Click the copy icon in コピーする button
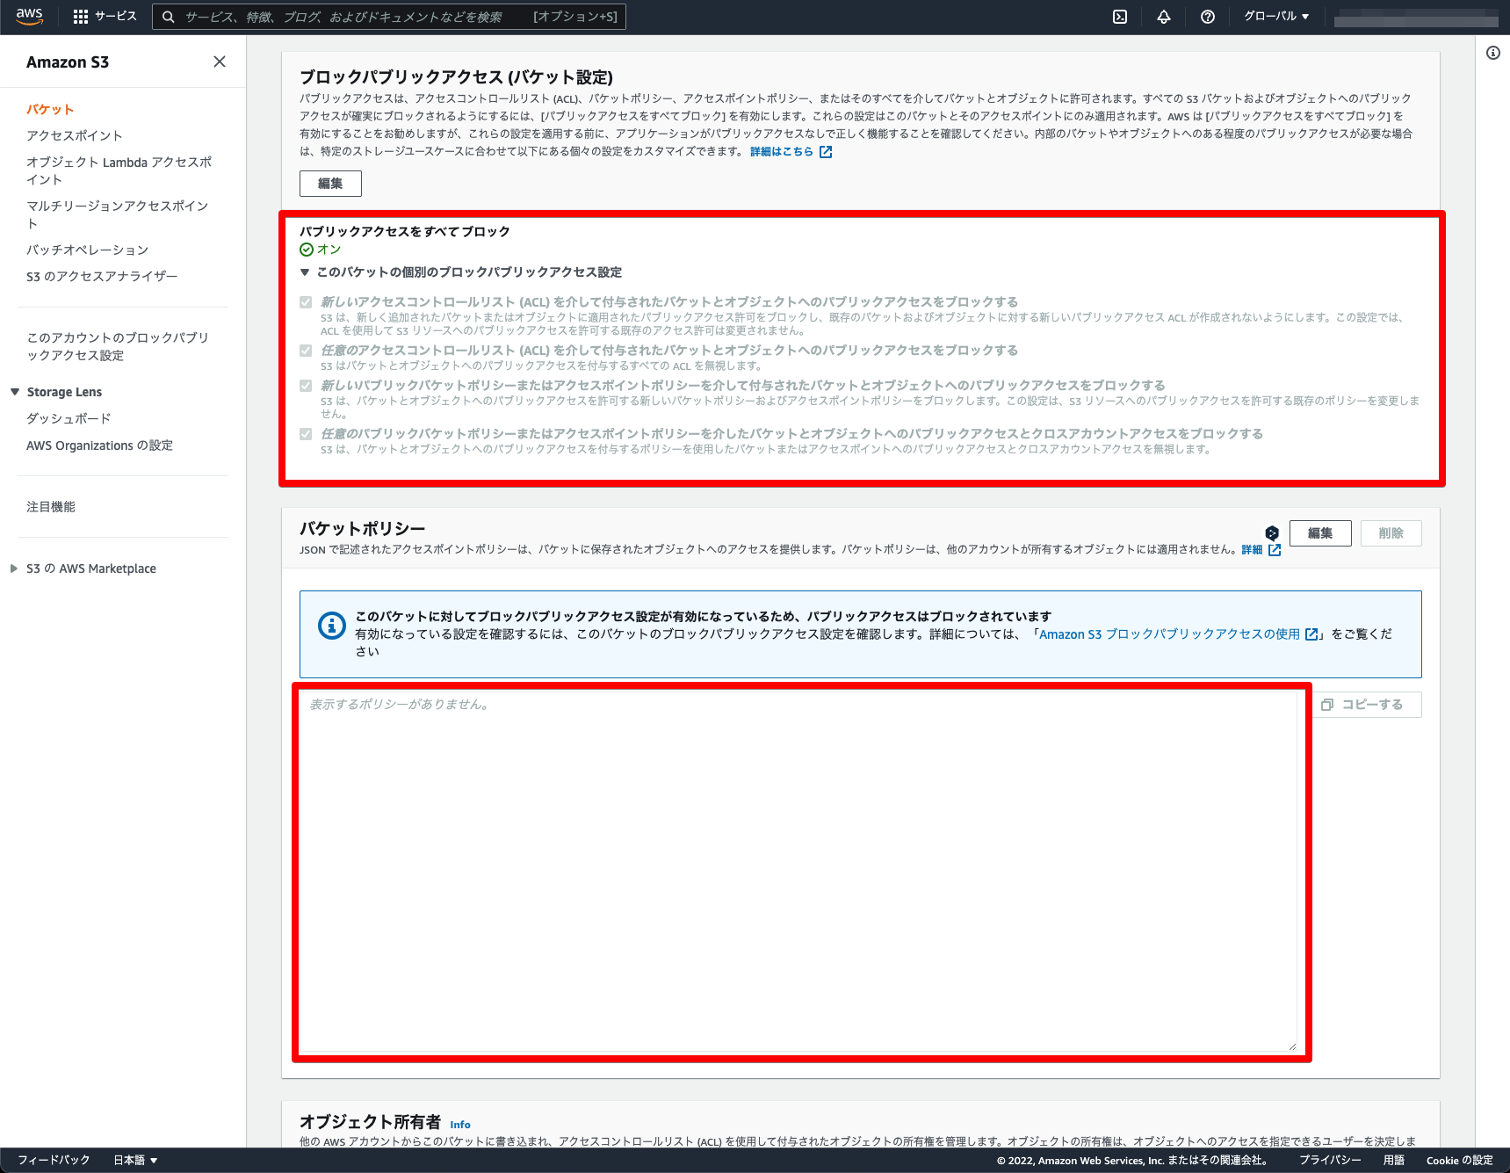Viewport: 1510px width, 1173px height. (1327, 705)
